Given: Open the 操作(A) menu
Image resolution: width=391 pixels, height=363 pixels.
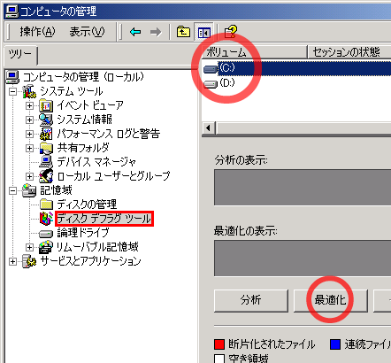Looking at the screenshot, I should coord(37,32).
